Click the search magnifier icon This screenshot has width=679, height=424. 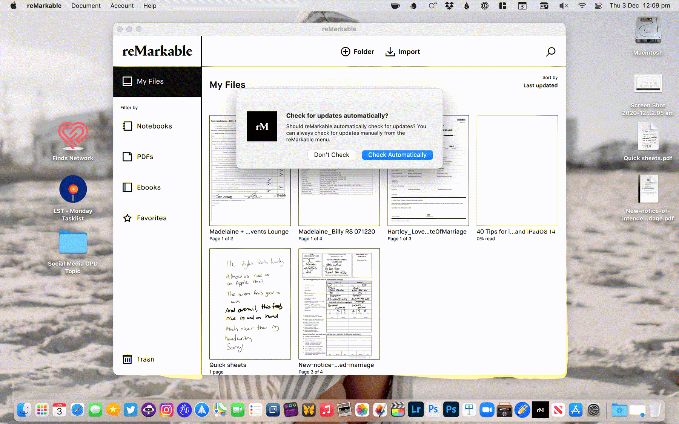point(550,52)
